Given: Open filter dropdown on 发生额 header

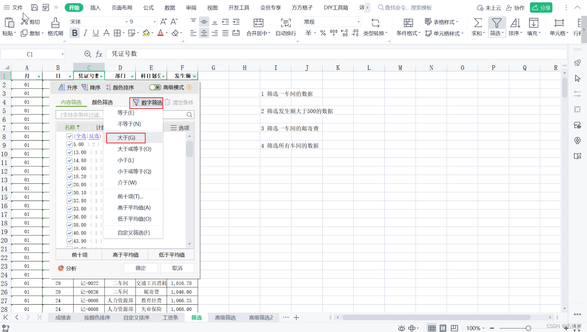Looking at the screenshot, I should point(194,76).
